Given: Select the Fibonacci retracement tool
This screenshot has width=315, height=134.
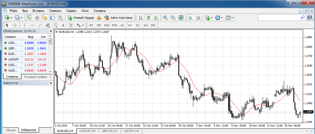Looking at the screenshot, I should click(x=55, y=25).
